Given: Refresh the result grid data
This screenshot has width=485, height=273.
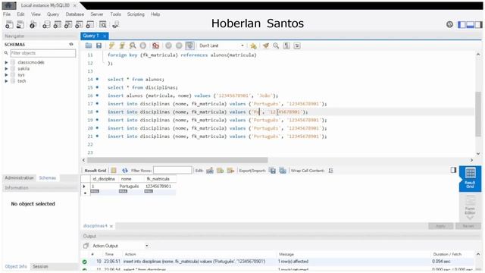Looking at the screenshot, I should pos(125,171).
